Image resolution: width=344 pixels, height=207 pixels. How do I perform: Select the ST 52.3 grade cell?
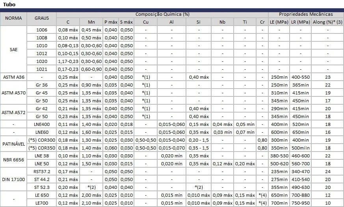click(41, 187)
